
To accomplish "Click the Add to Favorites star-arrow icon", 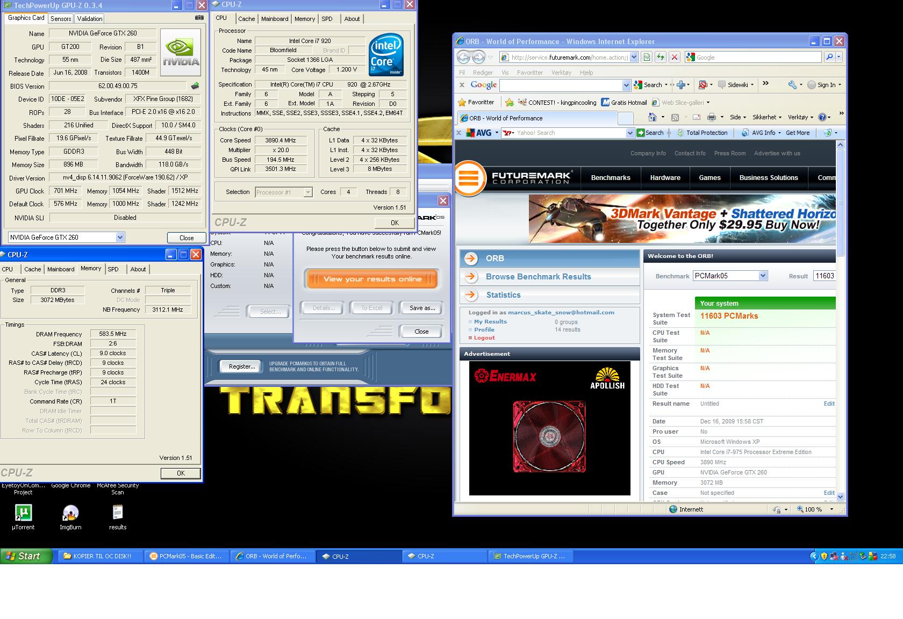I will click(508, 102).
